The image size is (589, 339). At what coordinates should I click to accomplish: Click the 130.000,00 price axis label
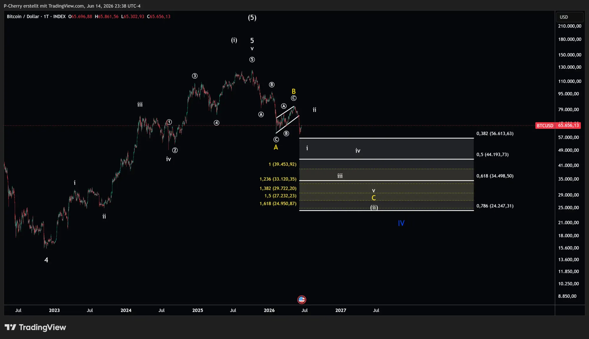(570, 67)
